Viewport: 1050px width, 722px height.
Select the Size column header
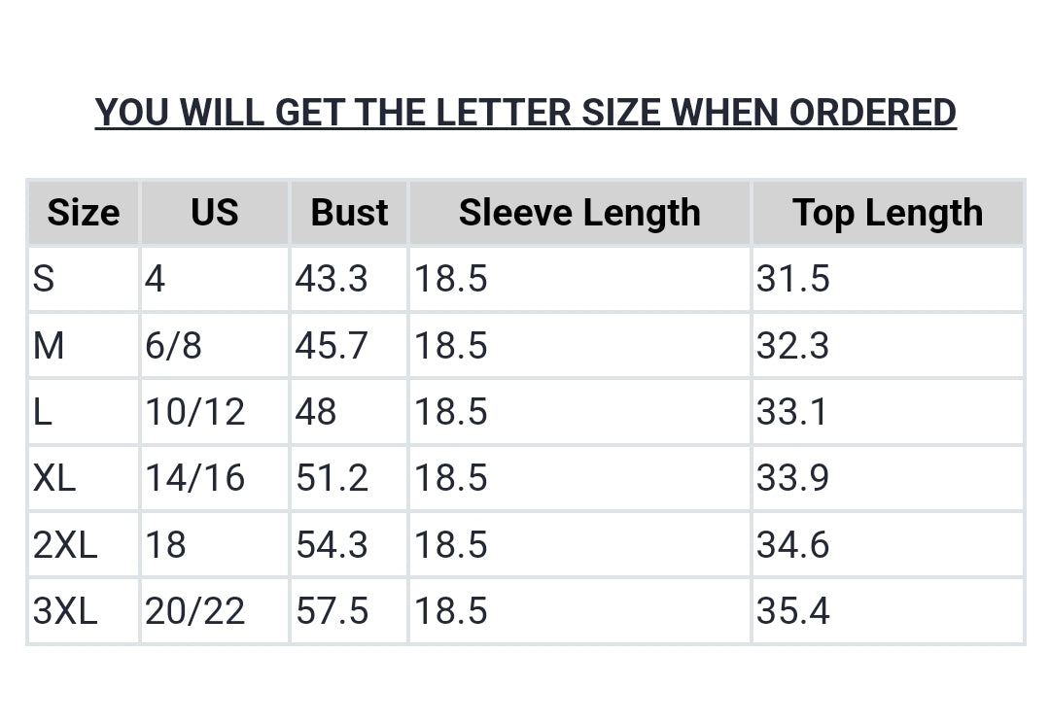(x=84, y=213)
